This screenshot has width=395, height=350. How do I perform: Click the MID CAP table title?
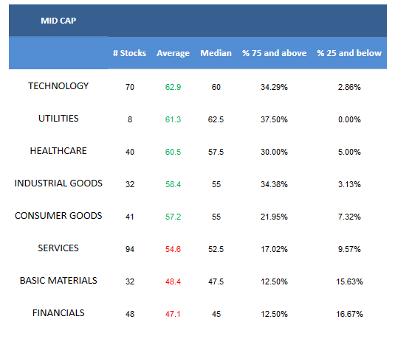click(58, 21)
